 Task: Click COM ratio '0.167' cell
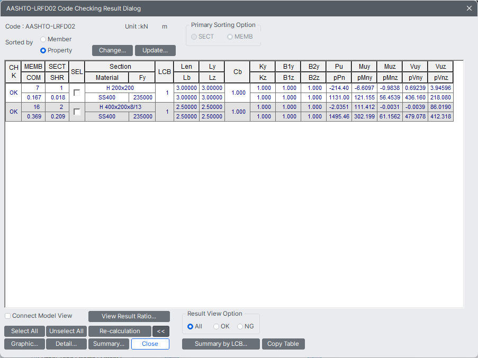(x=33, y=97)
